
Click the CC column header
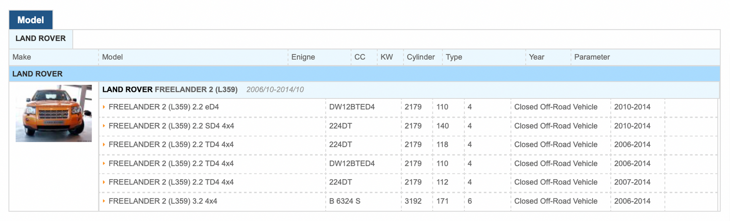click(x=360, y=57)
